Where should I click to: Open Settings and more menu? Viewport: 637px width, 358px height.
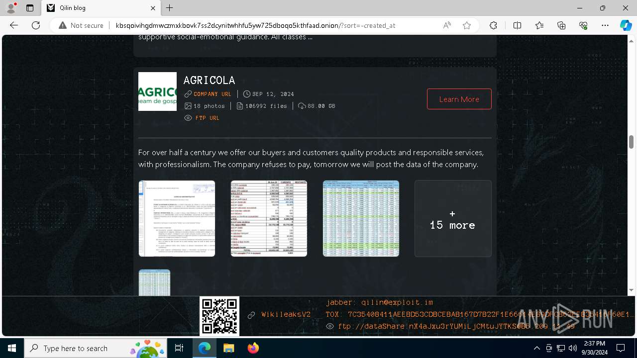[x=605, y=25]
